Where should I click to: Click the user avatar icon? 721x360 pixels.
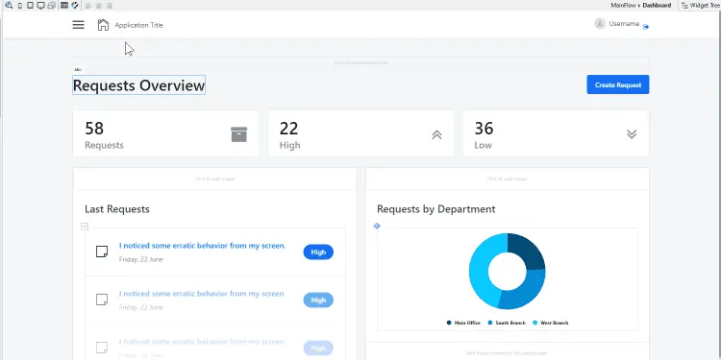600,23
